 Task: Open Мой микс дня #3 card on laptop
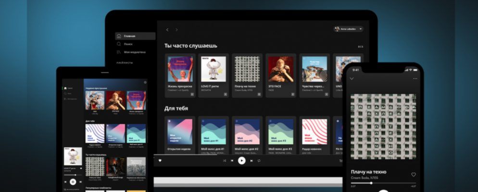[280, 135]
